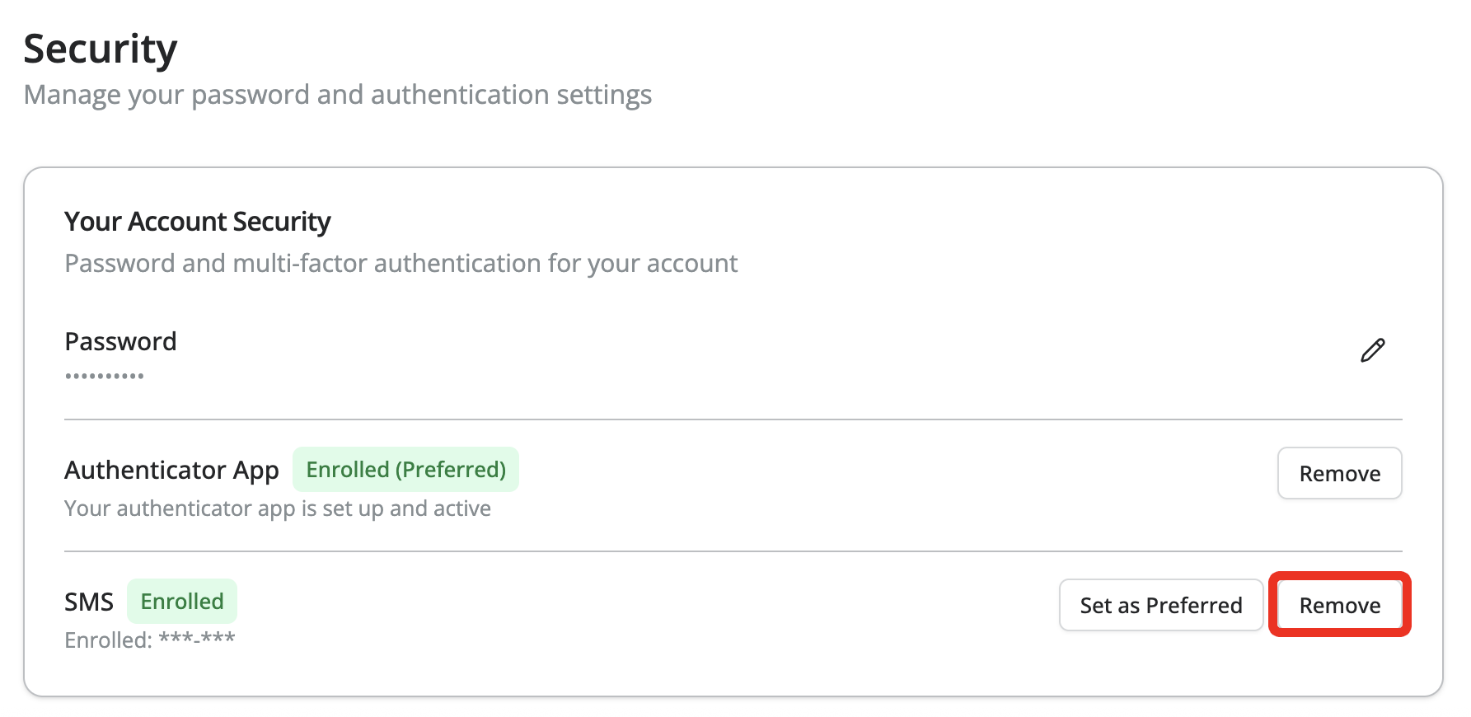
Task: Click the SMS method label
Action: click(88, 601)
